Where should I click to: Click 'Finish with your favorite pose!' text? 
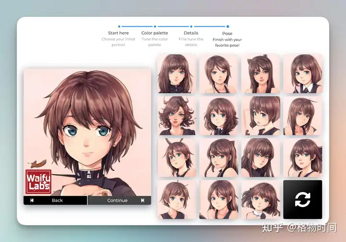[x=227, y=42]
